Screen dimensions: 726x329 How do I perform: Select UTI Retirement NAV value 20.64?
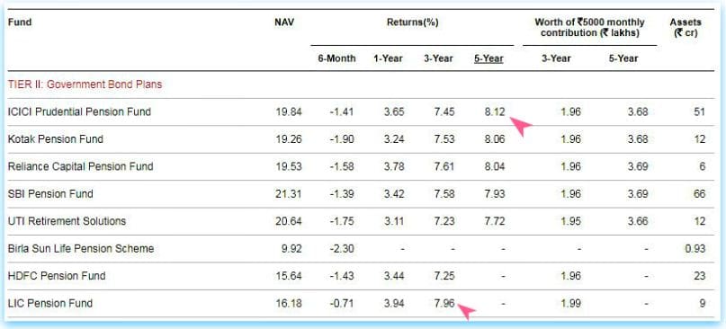tap(289, 221)
